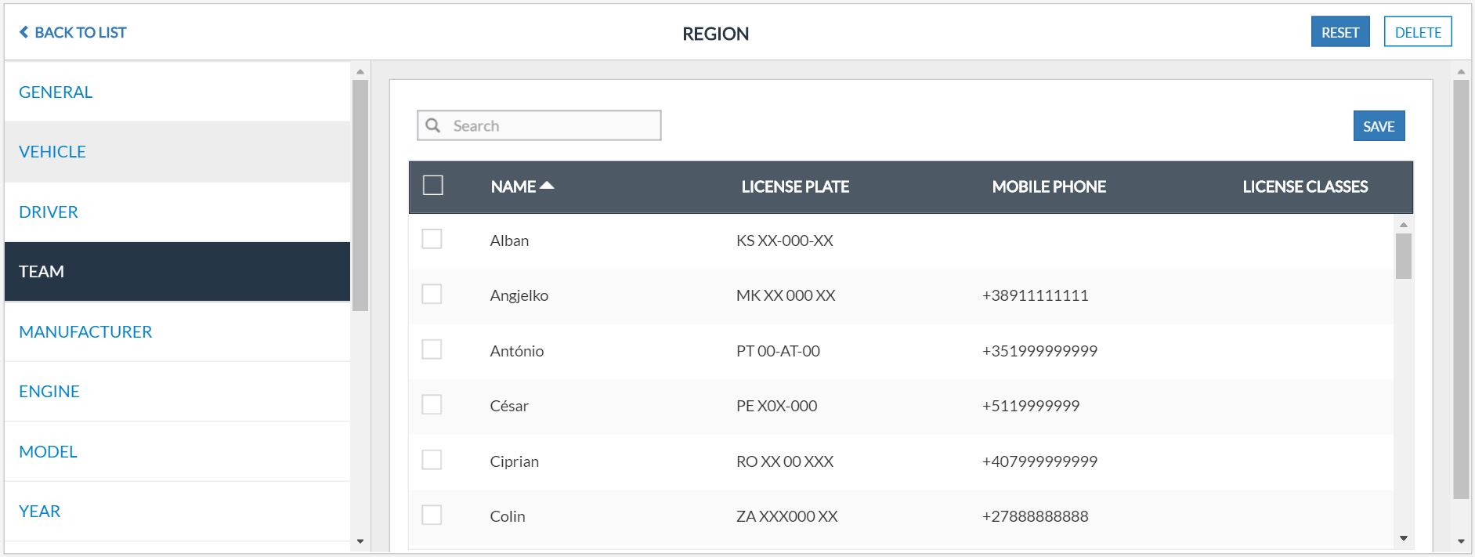Viewport: 1475px width, 557px height.
Task: Switch to the Manufacturer sidebar tab
Action: 85,331
